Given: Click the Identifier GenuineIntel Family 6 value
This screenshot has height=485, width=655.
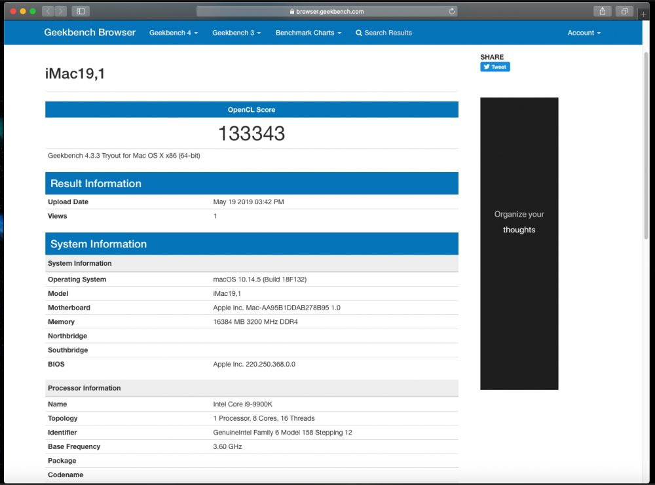Looking at the screenshot, I should [x=282, y=433].
